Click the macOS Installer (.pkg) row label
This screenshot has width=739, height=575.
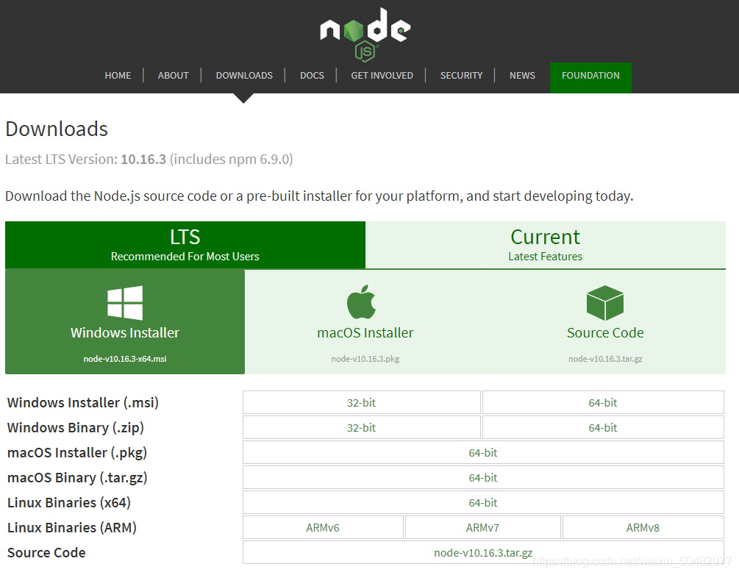click(77, 452)
